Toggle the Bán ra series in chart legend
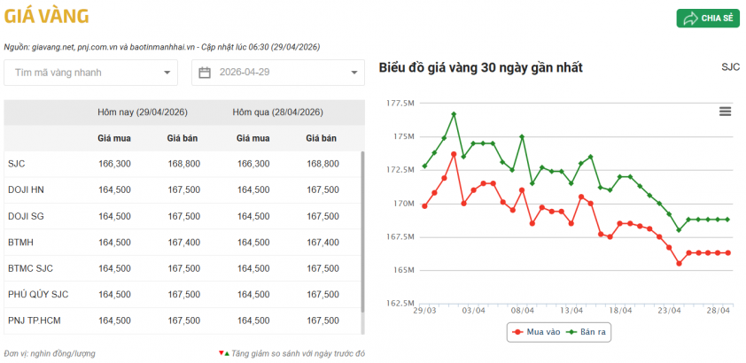Image resolution: width=746 pixels, height=363 pixels. click(587, 332)
